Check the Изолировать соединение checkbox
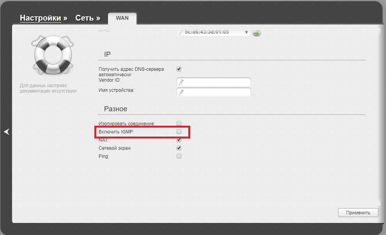The width and height of the screenshot is (386, 235). 179,123
